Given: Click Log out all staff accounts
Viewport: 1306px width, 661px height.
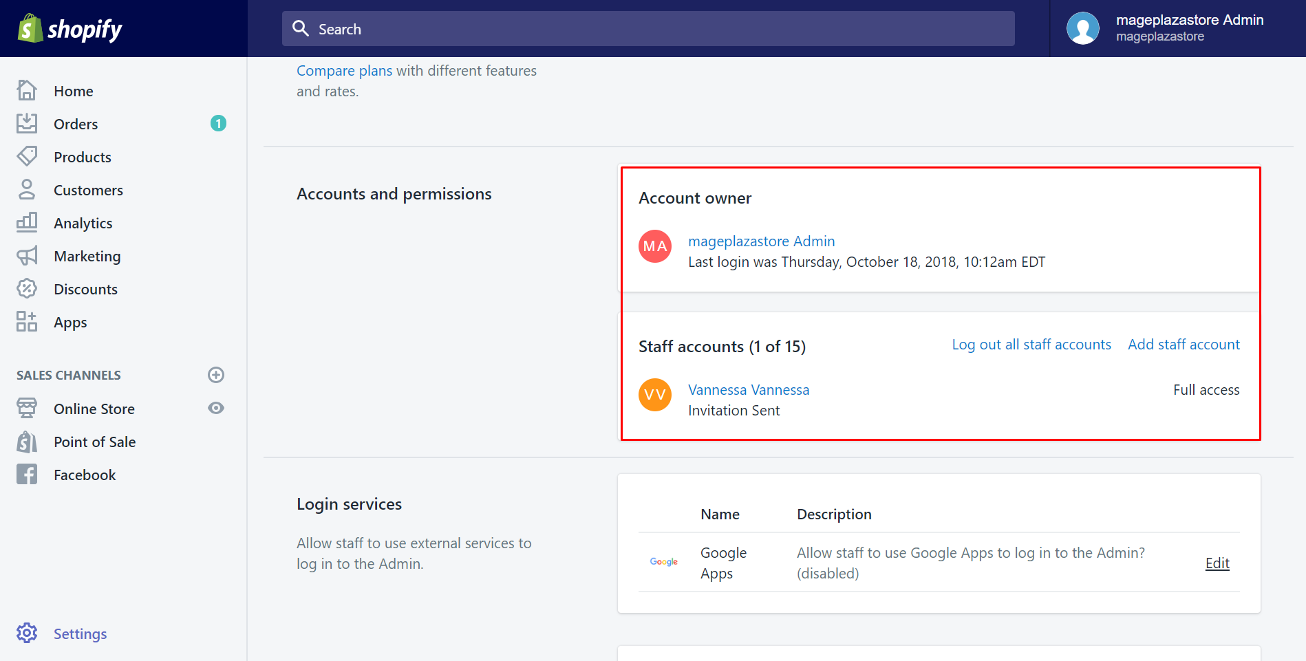Looking at the screenshot, I should [1031, 345].
